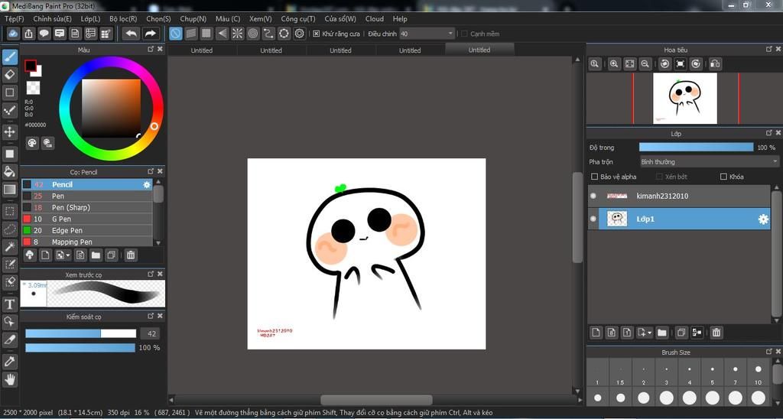Enable the radial snap guide icon
Screen dimensions: 783x419
(237, 34)
